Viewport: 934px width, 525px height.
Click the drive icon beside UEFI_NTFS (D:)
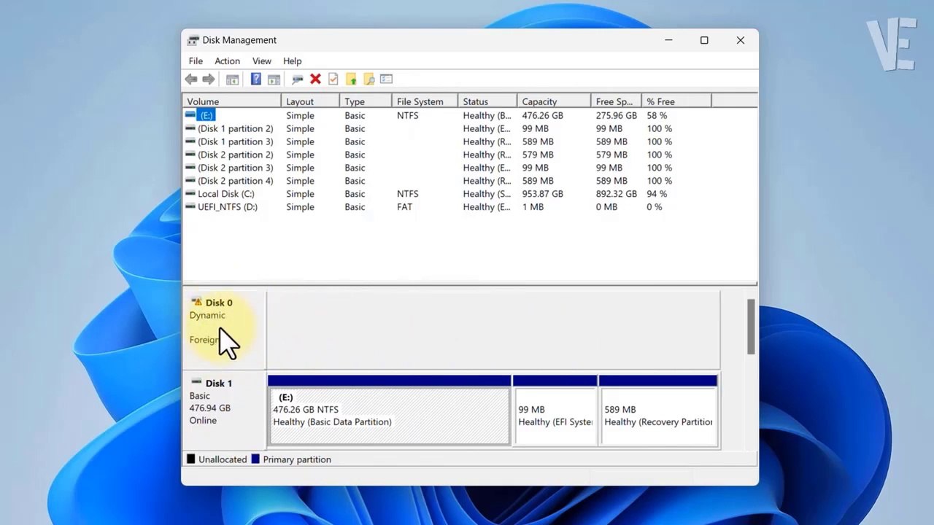(x=190, y=207)
